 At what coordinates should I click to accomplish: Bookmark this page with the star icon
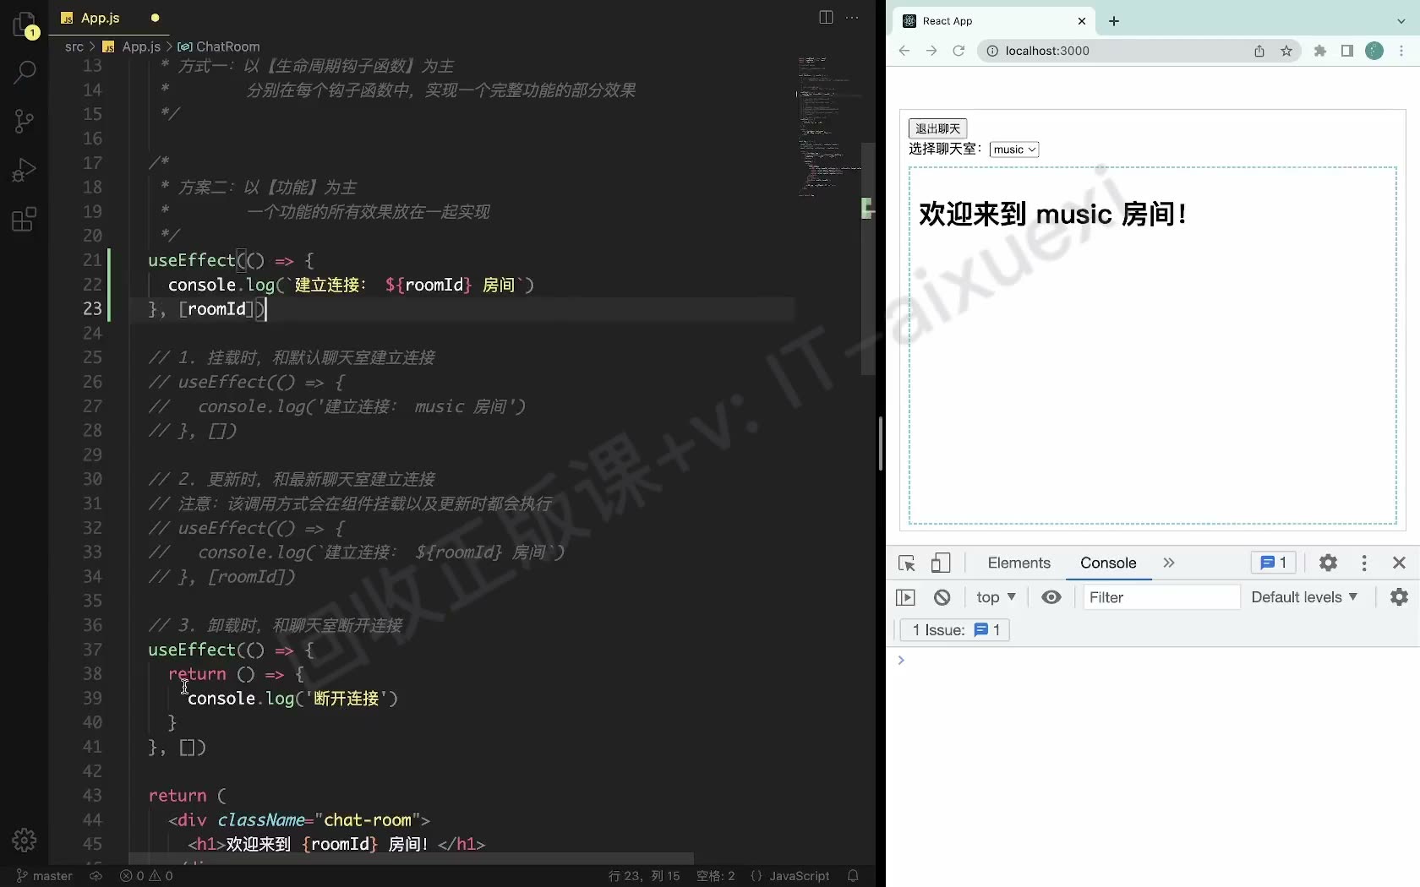coord(1286,51)
